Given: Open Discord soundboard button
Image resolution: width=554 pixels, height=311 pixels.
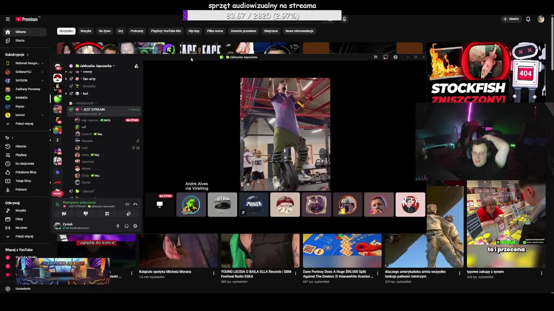Looking at the screenshot, I should click(129, 213).
